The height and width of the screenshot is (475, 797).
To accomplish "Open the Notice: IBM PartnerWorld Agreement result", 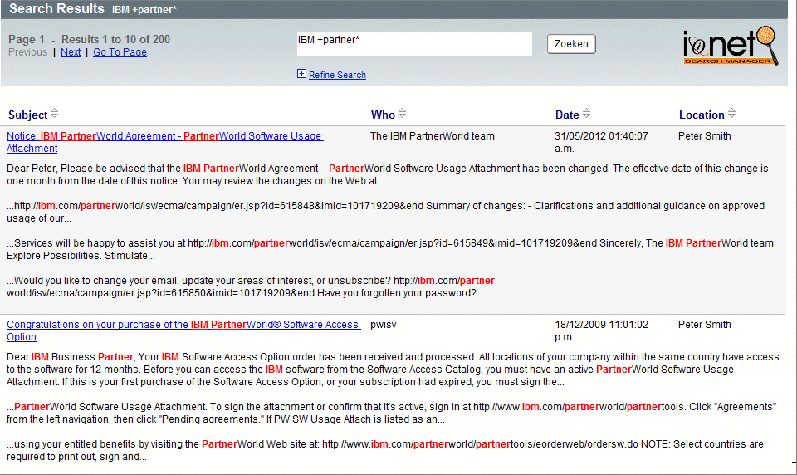I will 164,142.
